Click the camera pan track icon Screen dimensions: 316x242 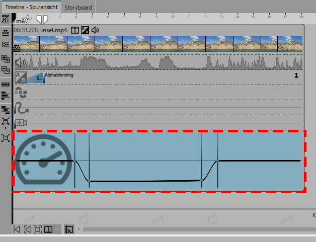pyautogui.click(x=21, y=123)
